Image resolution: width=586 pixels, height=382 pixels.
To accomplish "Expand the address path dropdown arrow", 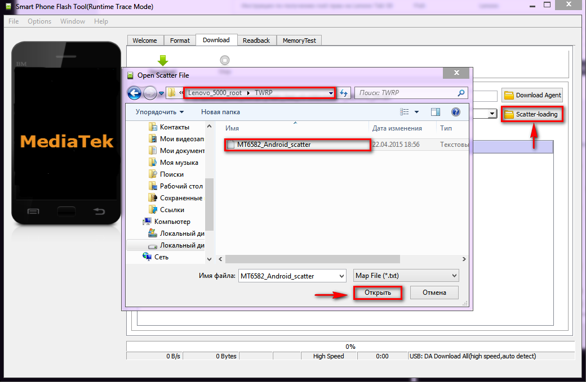I will pos(330,93).
